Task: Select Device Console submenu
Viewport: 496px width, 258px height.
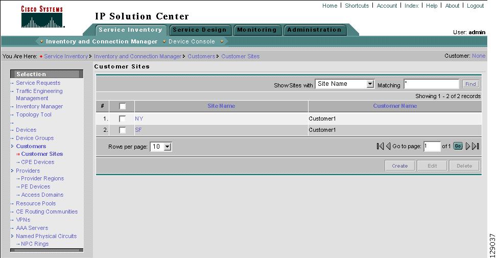Action: tap(192, 41)
